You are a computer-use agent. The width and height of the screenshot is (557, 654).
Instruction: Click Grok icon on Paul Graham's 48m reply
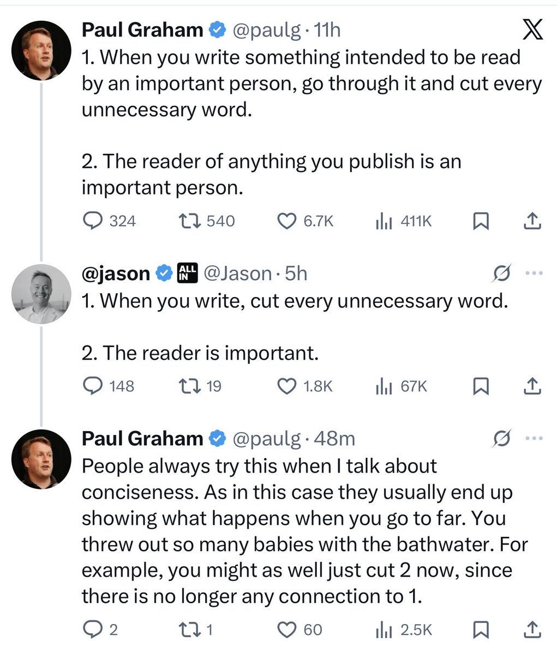pyautogui.click(x=501, y=438)
